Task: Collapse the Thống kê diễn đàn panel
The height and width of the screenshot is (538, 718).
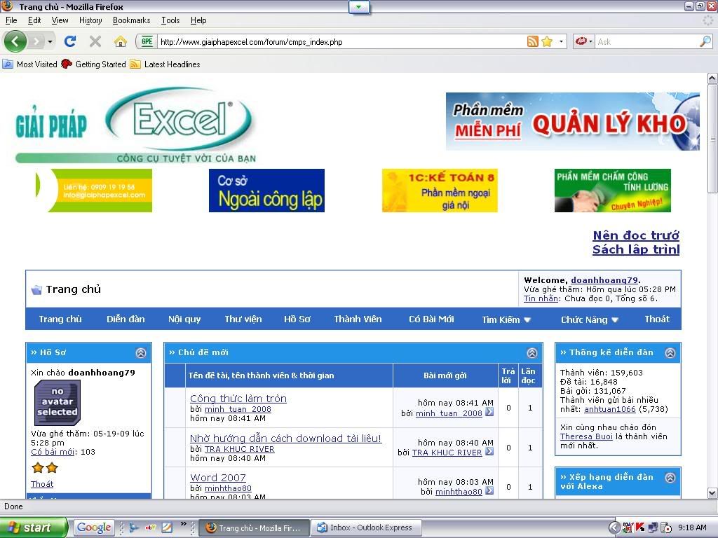Action: tap(670, 353)
